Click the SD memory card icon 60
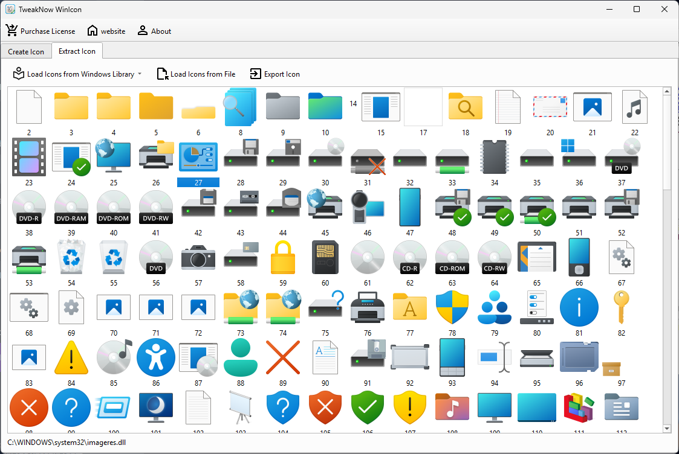The image size is (679, 454). pyautogui.click(x=325, y=257)
